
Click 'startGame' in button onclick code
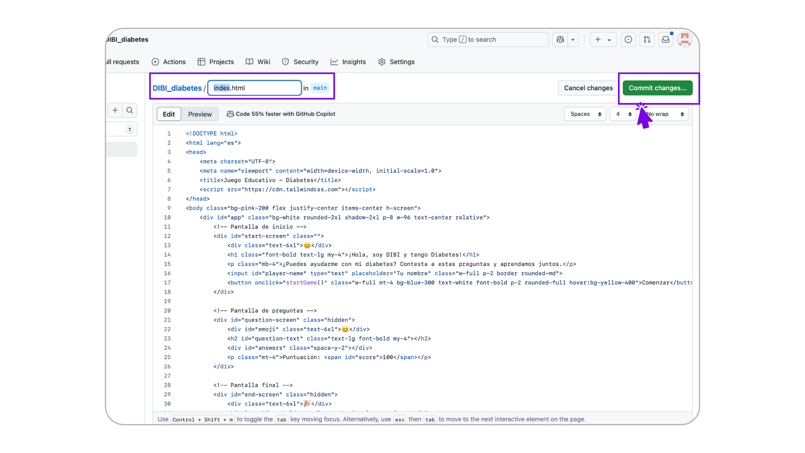click(301, 283)
